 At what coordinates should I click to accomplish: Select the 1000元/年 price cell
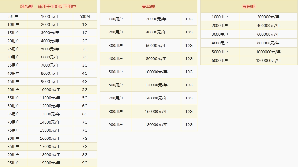click(50, 17)
